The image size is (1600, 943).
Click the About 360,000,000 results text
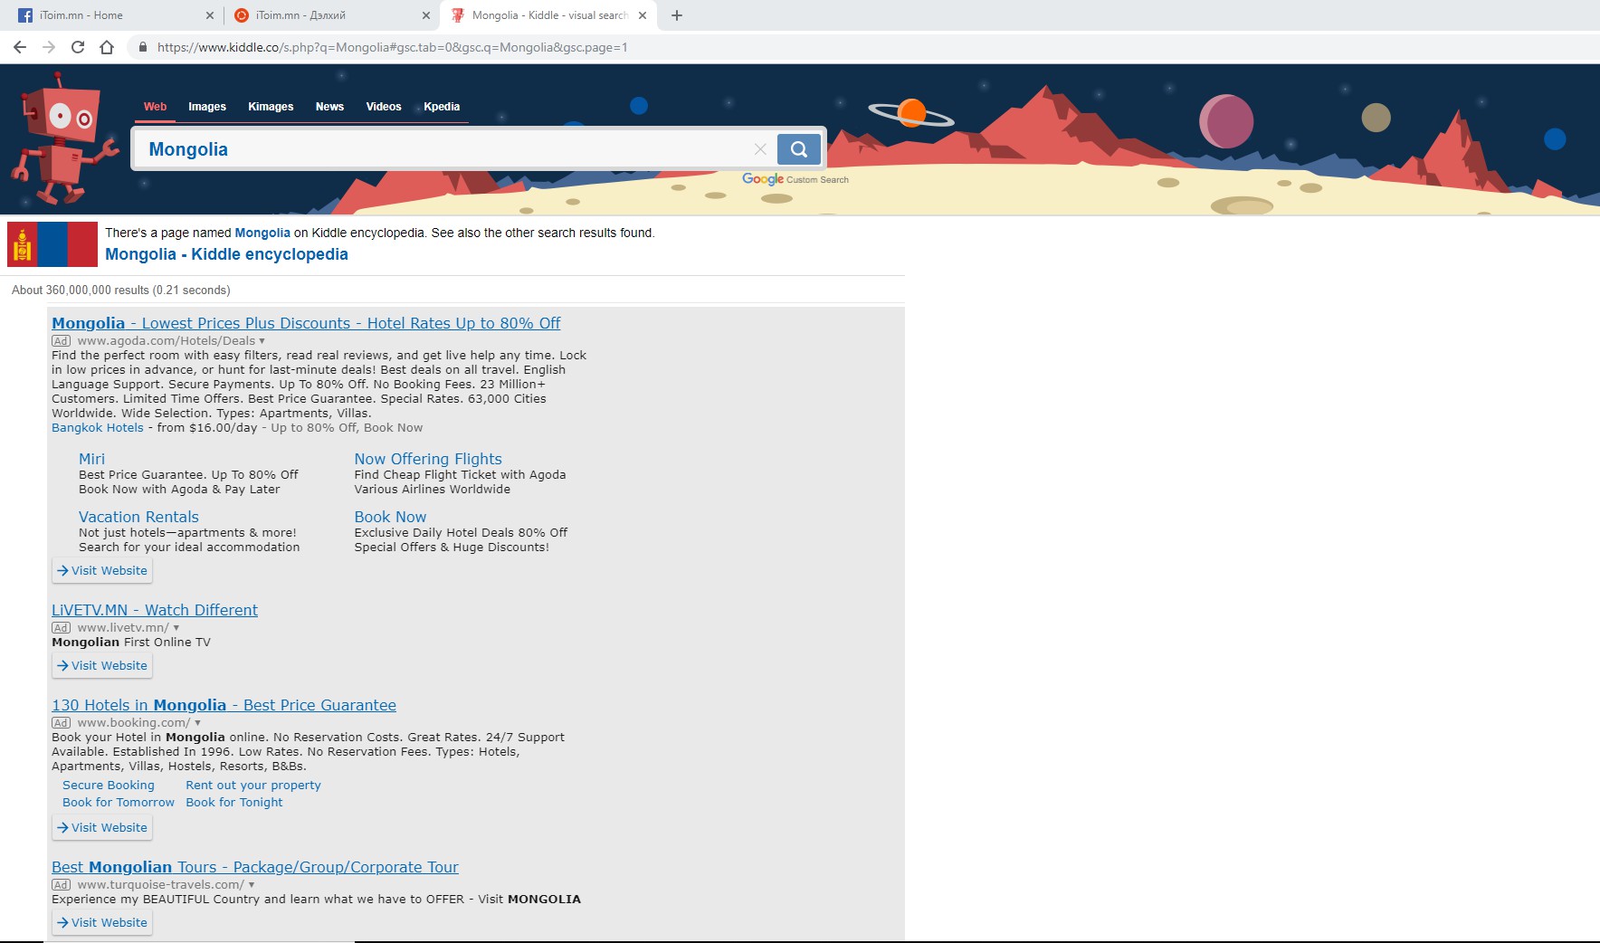(x=121, y=291)
